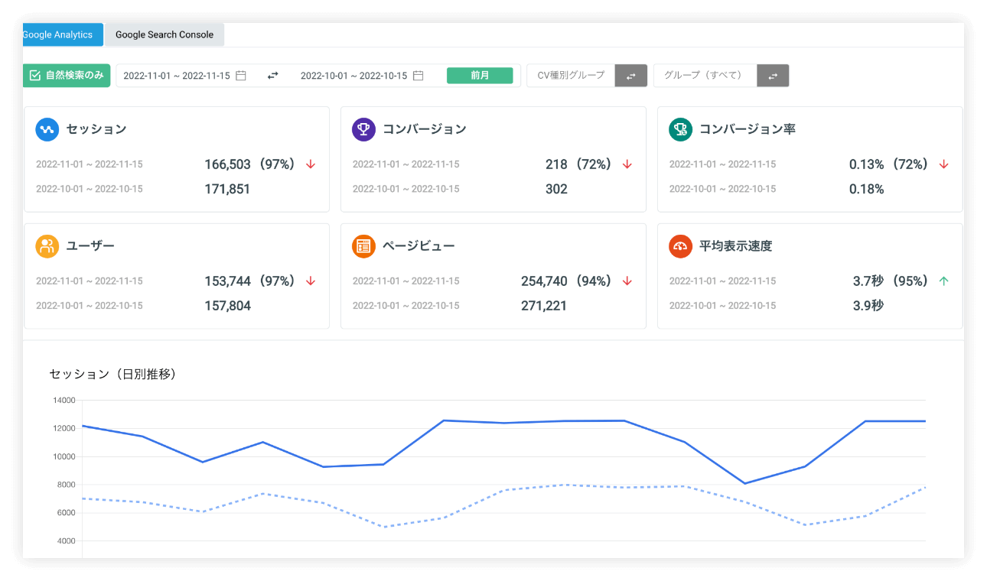Click the green up arrow beside 3.7秒
The width and height of the screenshot is (987, 581).
944,281
